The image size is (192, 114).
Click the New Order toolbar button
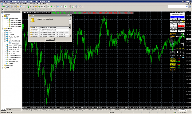coord(30,6)
